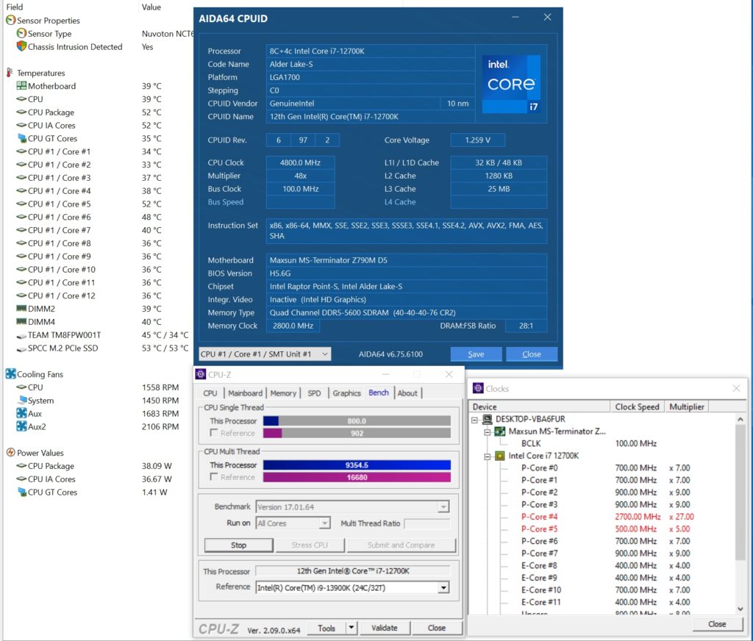Click the Intel Core i7 logo
The image size is (753, 641).
point(511,84)
